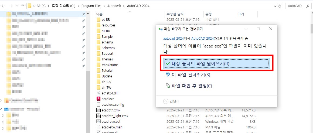
Task: Select Autodesk in the address path
Action: tap(114, 6)
